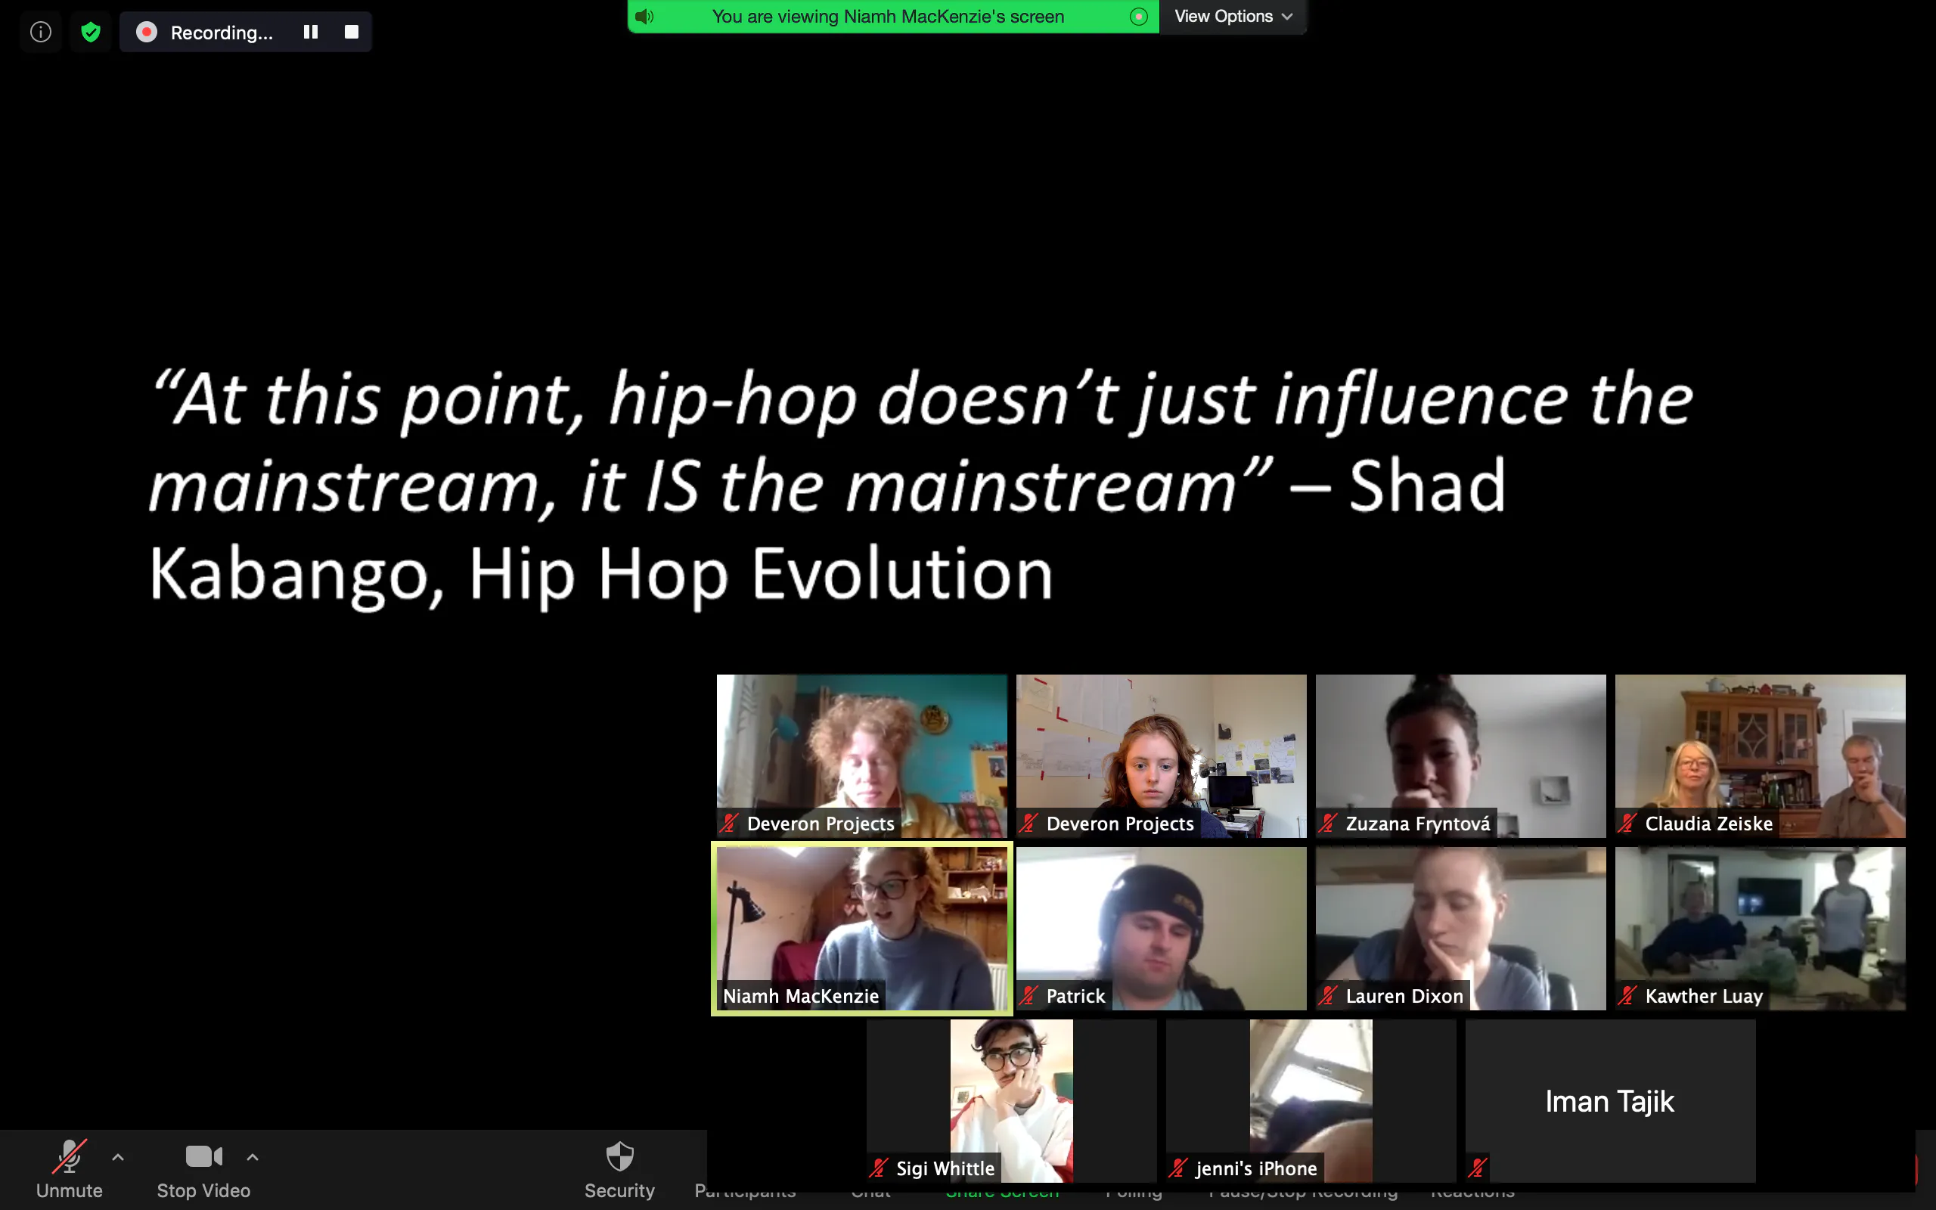The height and width of the screenshot is (1210, 1936).
Task: Click muted mic icon on Lauren Dixon
Action: [x=1328, y=995]
